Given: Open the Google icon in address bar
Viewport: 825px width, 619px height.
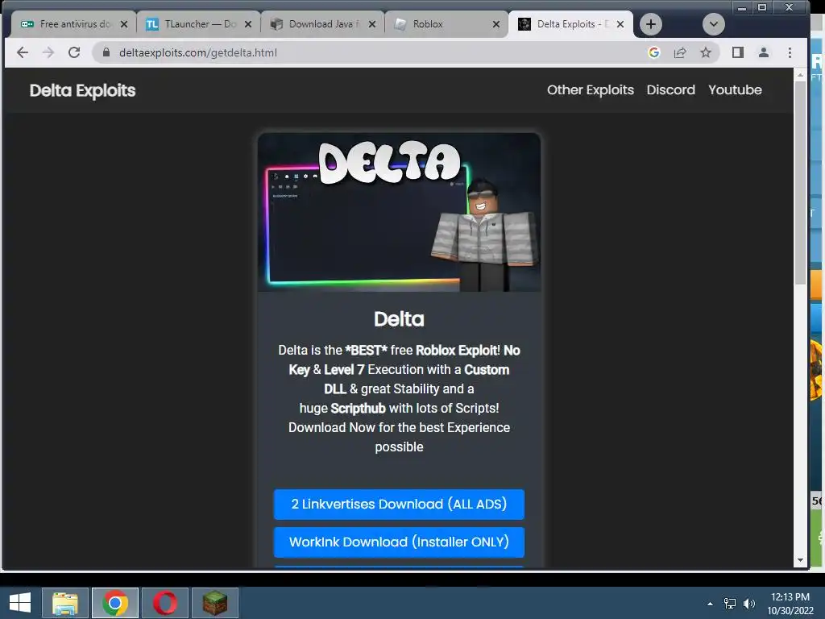Looking at the screenshot, I should [654, 52].
